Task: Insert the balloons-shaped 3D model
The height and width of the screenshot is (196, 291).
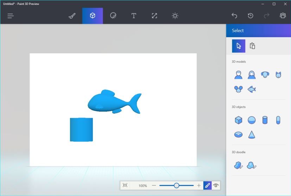Action: (238, 89)
